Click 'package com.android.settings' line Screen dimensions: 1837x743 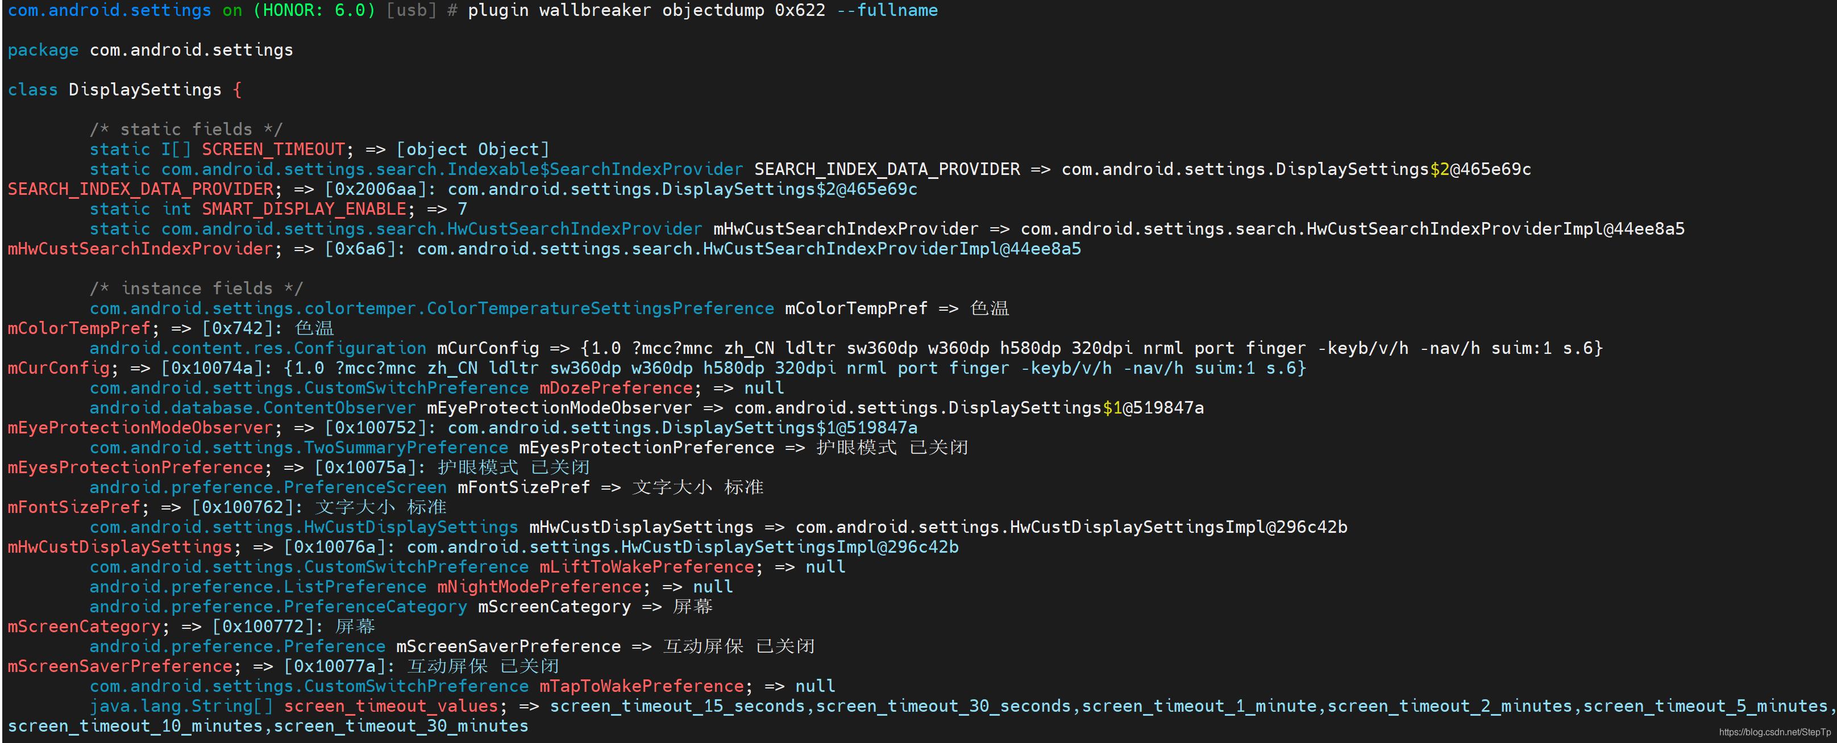[x=151, y=50]
